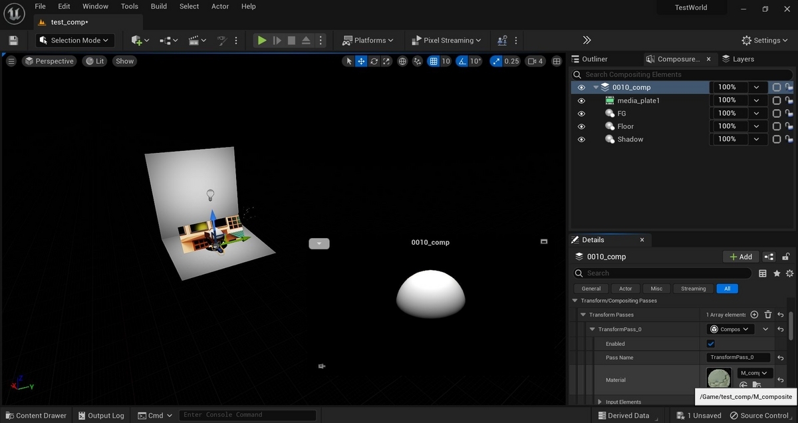The height and width of the screenshot is (423, 798).
Task: Uncheck the Enabled checkbox for TransformPass_0
Action: click(x=711, y=344)
